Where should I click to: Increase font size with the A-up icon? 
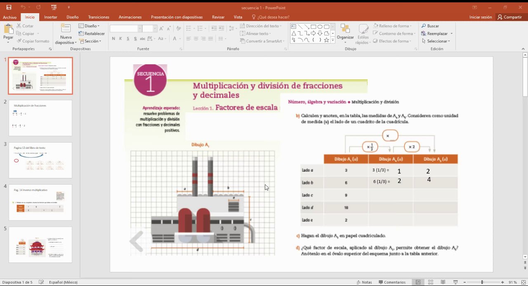click(x=162, y=28)
